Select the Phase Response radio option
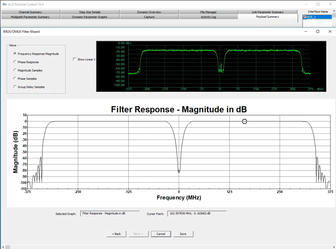The width and height of the screenshot is (336, 249). (x=15, y=62)
